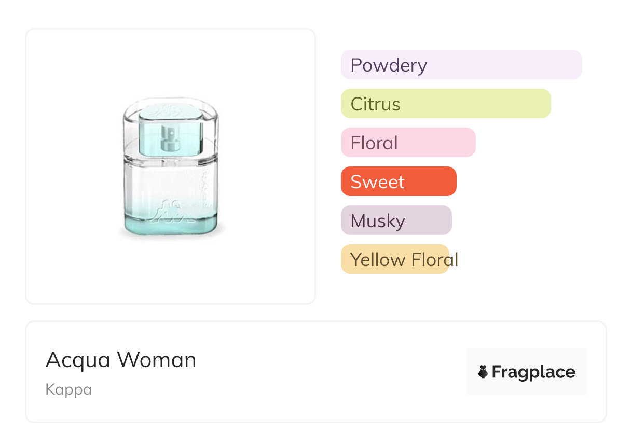Viewport: 632px width, 448px height.
Task: Click the Fragplace bottle logo icon
Action: pos(483,372)
